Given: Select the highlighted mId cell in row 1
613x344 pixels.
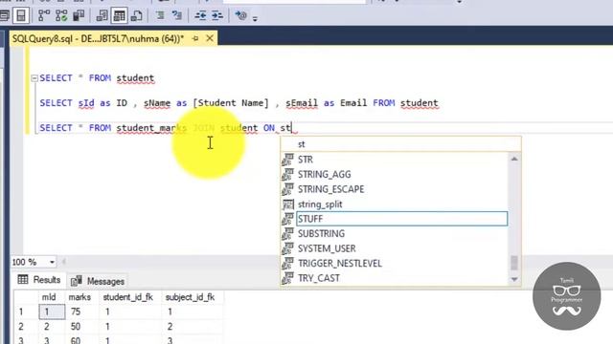Looking at the screenshot, I should tap(52, 312).
